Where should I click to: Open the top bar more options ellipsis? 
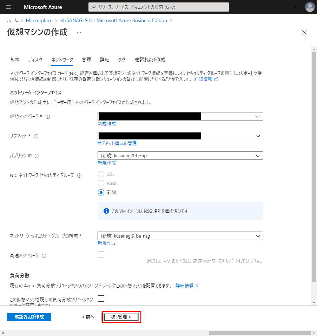point(296,7)
